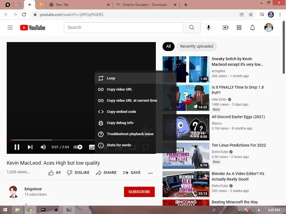Viewport: 286px width, 214px height.
Task: Open the YouTube guide hamburger menu
Action: click(10, 28)
